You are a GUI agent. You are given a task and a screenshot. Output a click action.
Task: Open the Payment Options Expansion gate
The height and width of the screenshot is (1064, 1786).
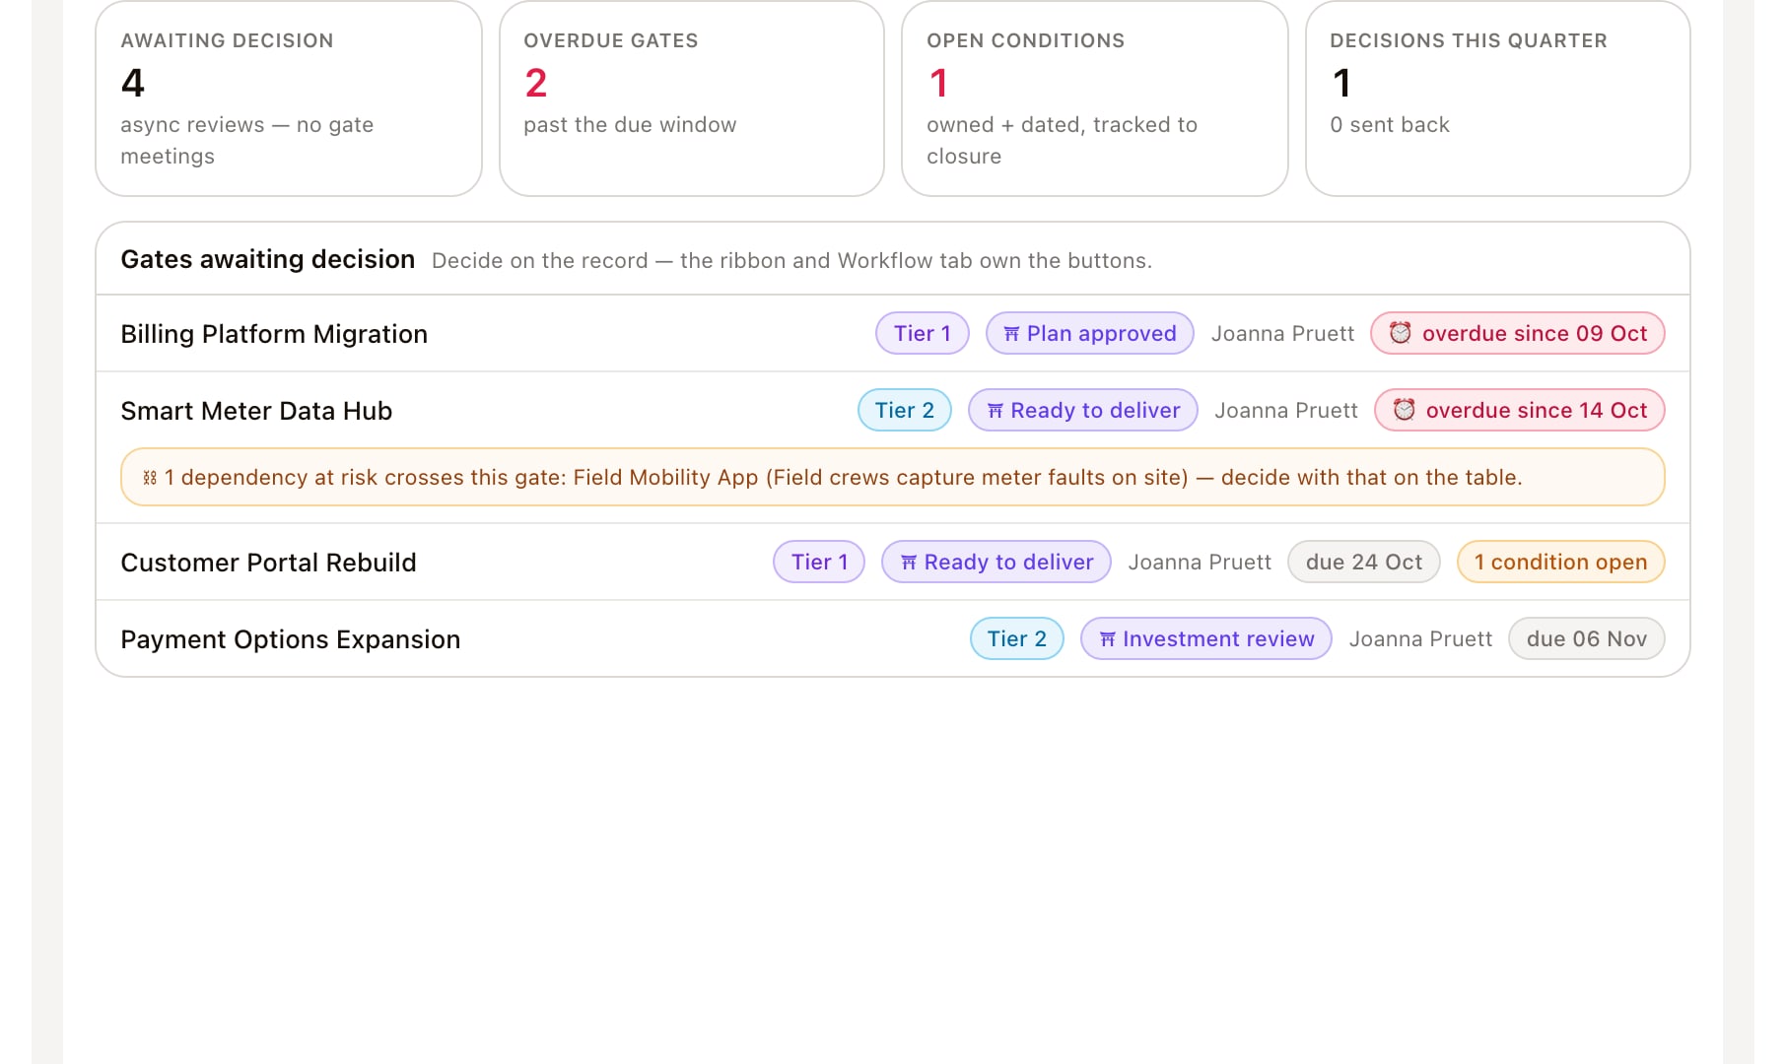(x=290, y=639)
